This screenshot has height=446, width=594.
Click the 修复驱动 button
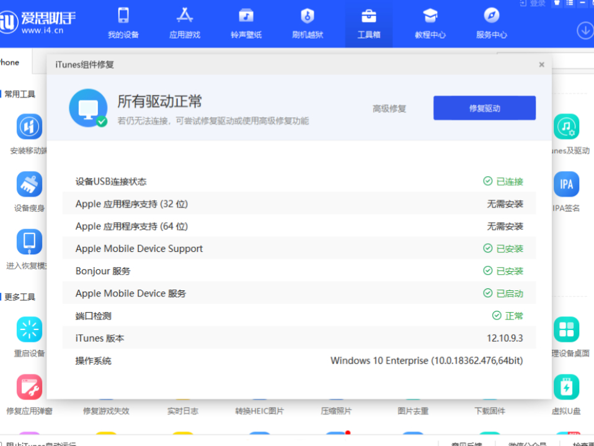[x=484, y=108]
